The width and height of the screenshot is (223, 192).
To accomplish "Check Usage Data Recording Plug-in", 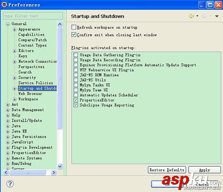I will [76, 60].
